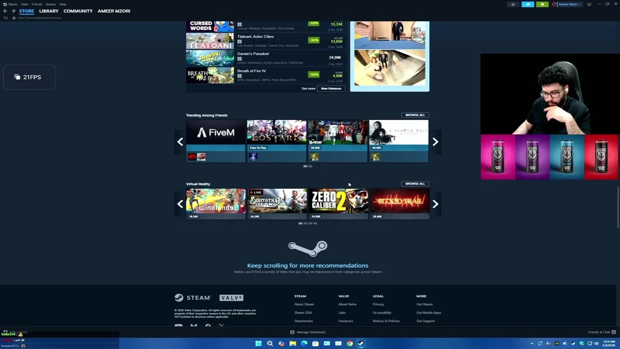Open the Steam SSA footer link
620x349 pixels.
tap(303, 313)
